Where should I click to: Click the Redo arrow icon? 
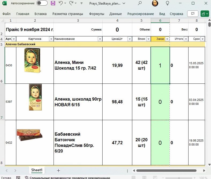pos(71,3)
